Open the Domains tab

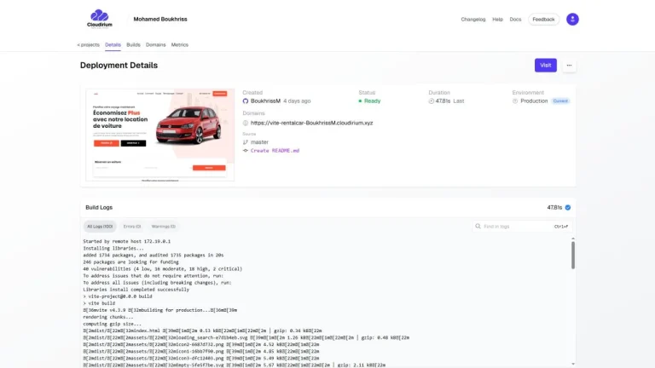click(x=156, y=44)
